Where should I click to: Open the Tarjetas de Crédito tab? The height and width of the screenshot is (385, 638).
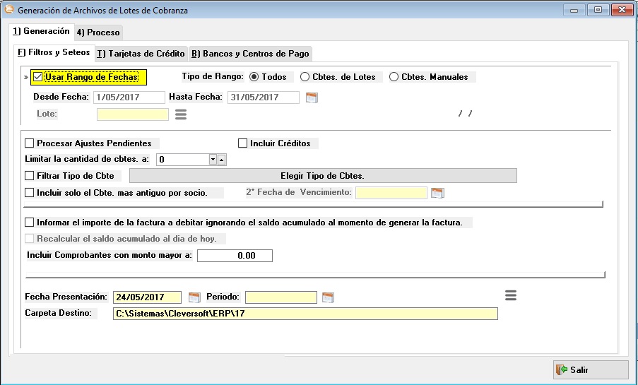tap(141, 54)
